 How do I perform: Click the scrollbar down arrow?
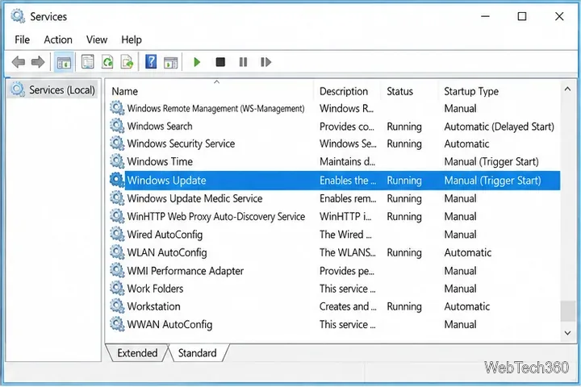click(x=567, y=332)
